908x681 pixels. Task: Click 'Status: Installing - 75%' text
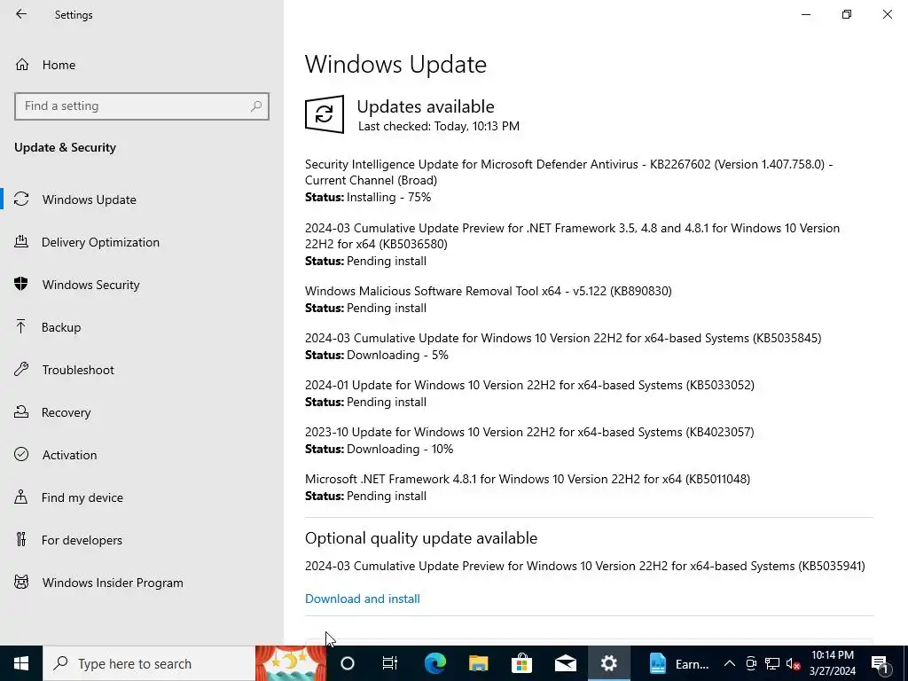(368, 198)
